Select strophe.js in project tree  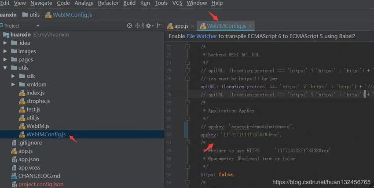38,101
